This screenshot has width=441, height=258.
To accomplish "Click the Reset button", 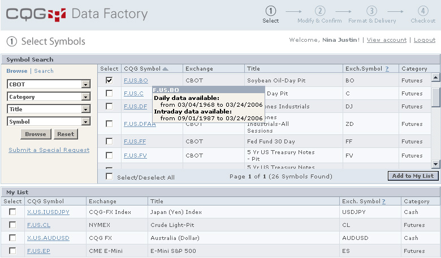I will point(66,134).
